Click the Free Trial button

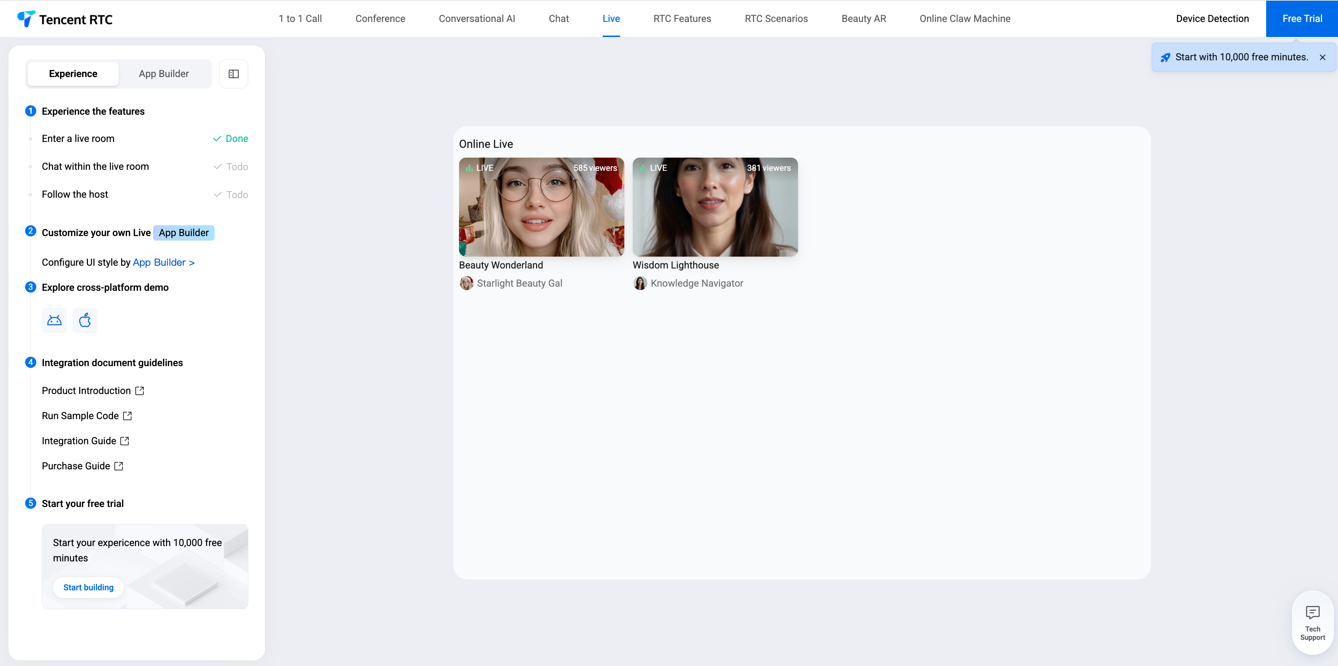coord(1302,19)
